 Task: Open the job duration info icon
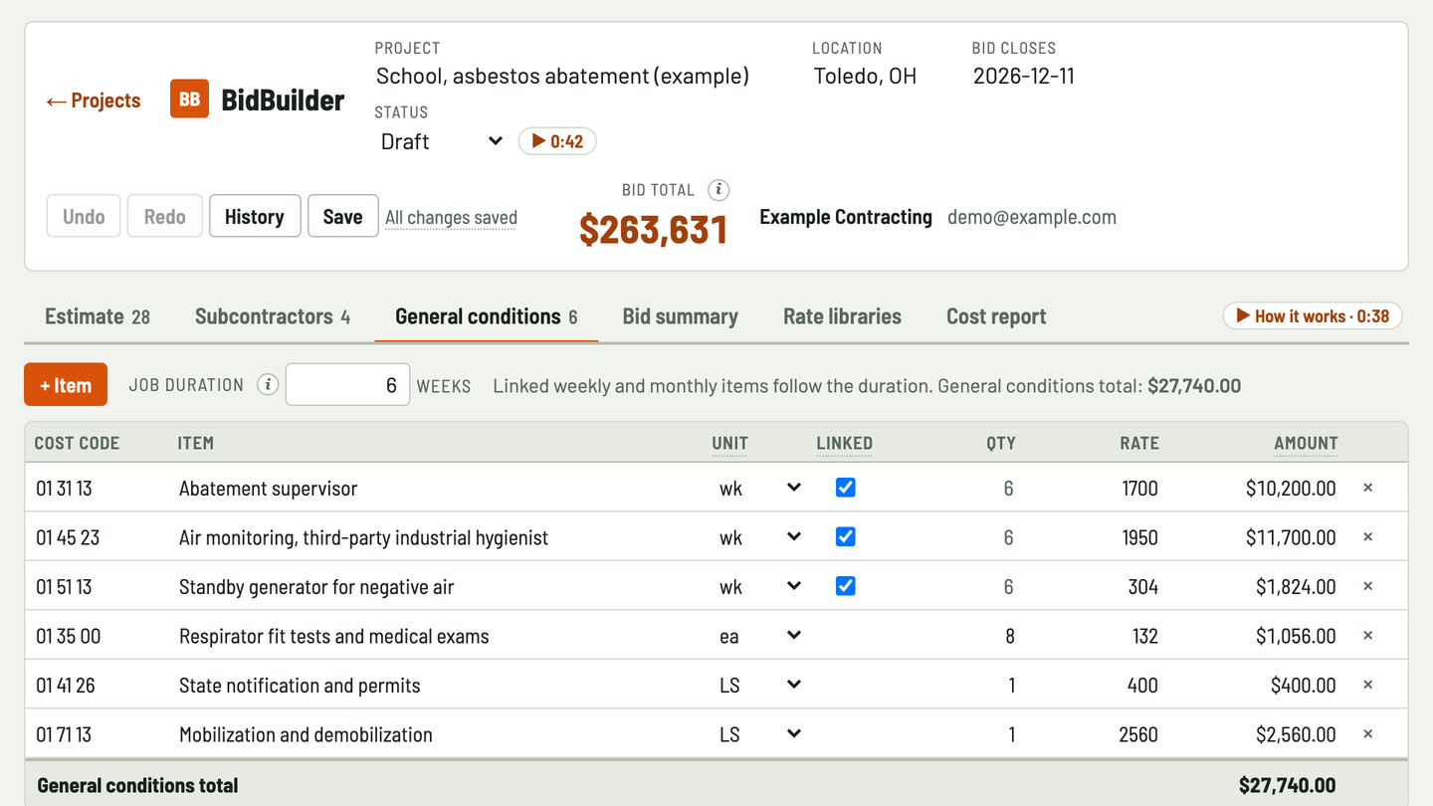click(268, 385)
